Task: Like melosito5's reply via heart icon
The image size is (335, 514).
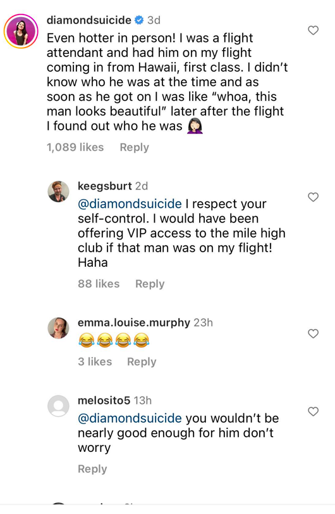Action: (313, 411)
